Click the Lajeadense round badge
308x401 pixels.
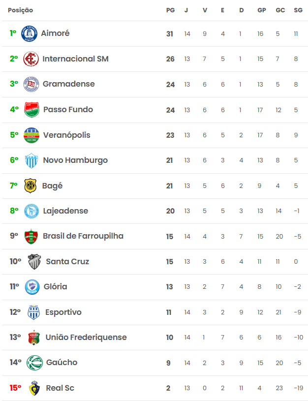31,211
